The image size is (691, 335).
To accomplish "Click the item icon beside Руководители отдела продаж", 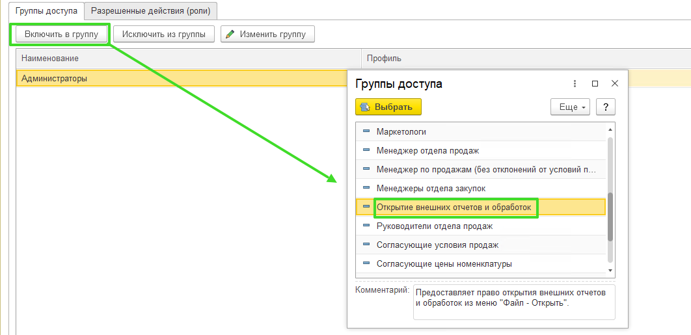I will coord(366,226).
